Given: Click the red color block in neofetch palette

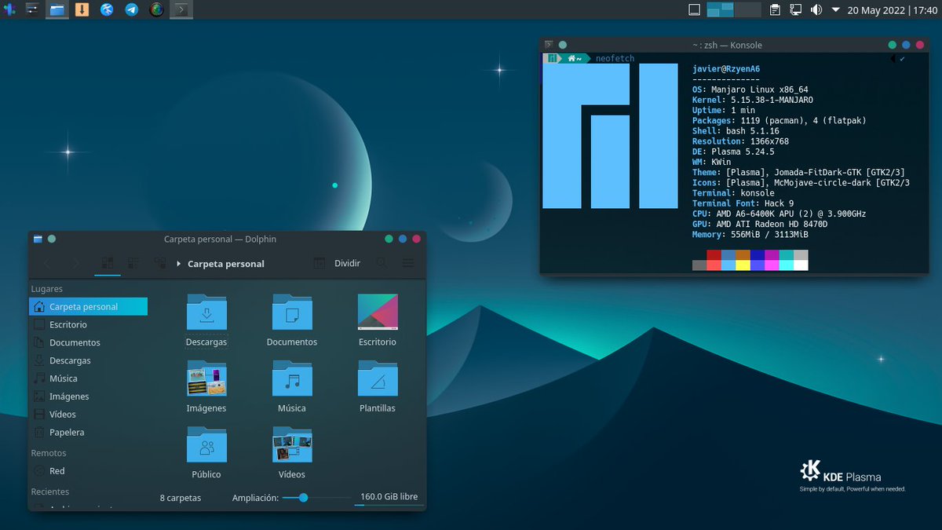Looking at the screenshot, I should tap(714, 255).
